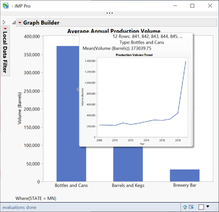Click the 100,000 y-axis tick label
Screen dimensions: 219x212
(x=32, y=145)
